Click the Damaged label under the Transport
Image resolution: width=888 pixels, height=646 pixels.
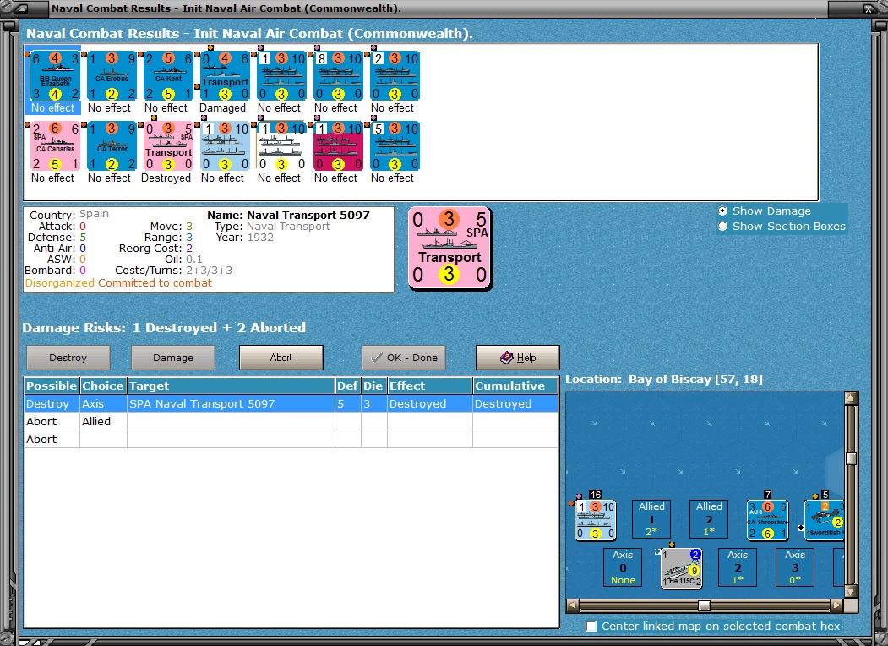pyautogui.click(x=222, y=107)
